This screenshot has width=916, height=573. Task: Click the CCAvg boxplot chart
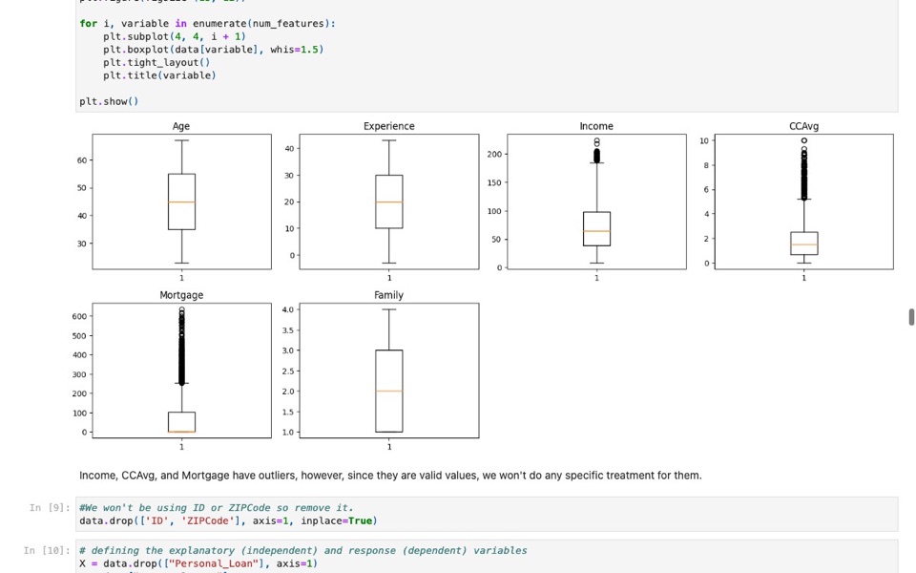point(803,202)
